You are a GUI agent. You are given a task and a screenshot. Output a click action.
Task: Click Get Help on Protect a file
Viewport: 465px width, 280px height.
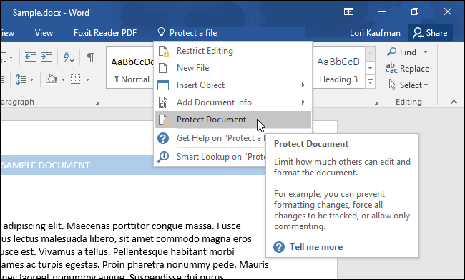click(x=210, y=138)
